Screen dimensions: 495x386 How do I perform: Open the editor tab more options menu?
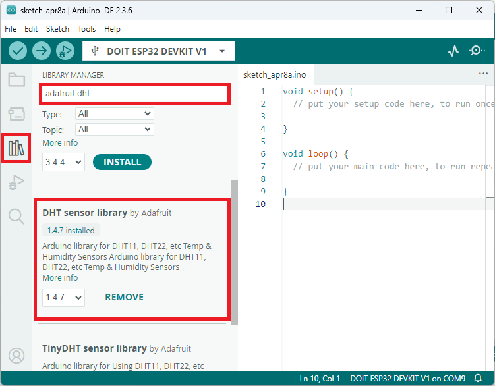point(483,74)
